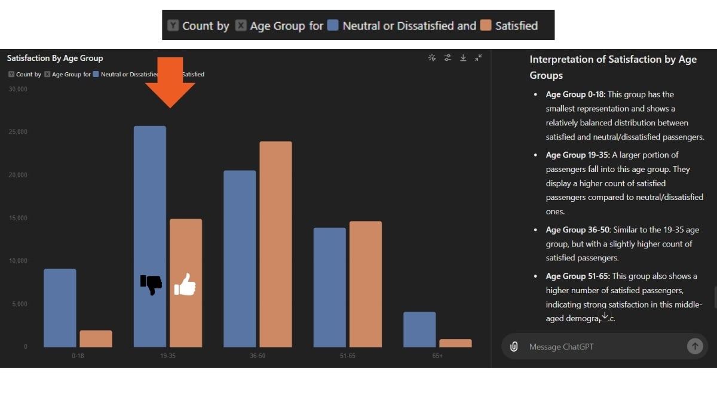Open the chart settings sliders icon

[448, 58]
